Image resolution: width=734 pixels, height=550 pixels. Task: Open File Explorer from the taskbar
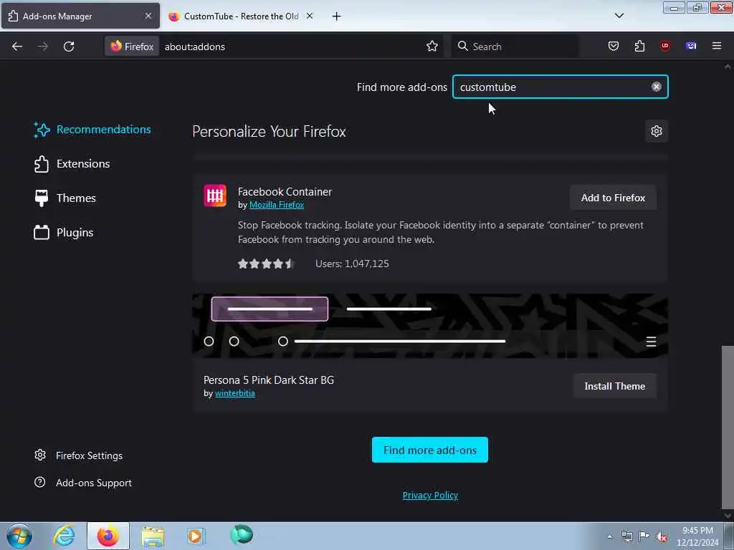click(x=153, y=536)
